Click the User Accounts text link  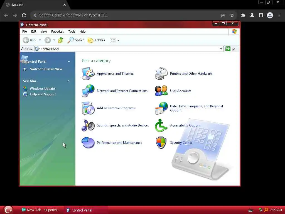point(180,91)
